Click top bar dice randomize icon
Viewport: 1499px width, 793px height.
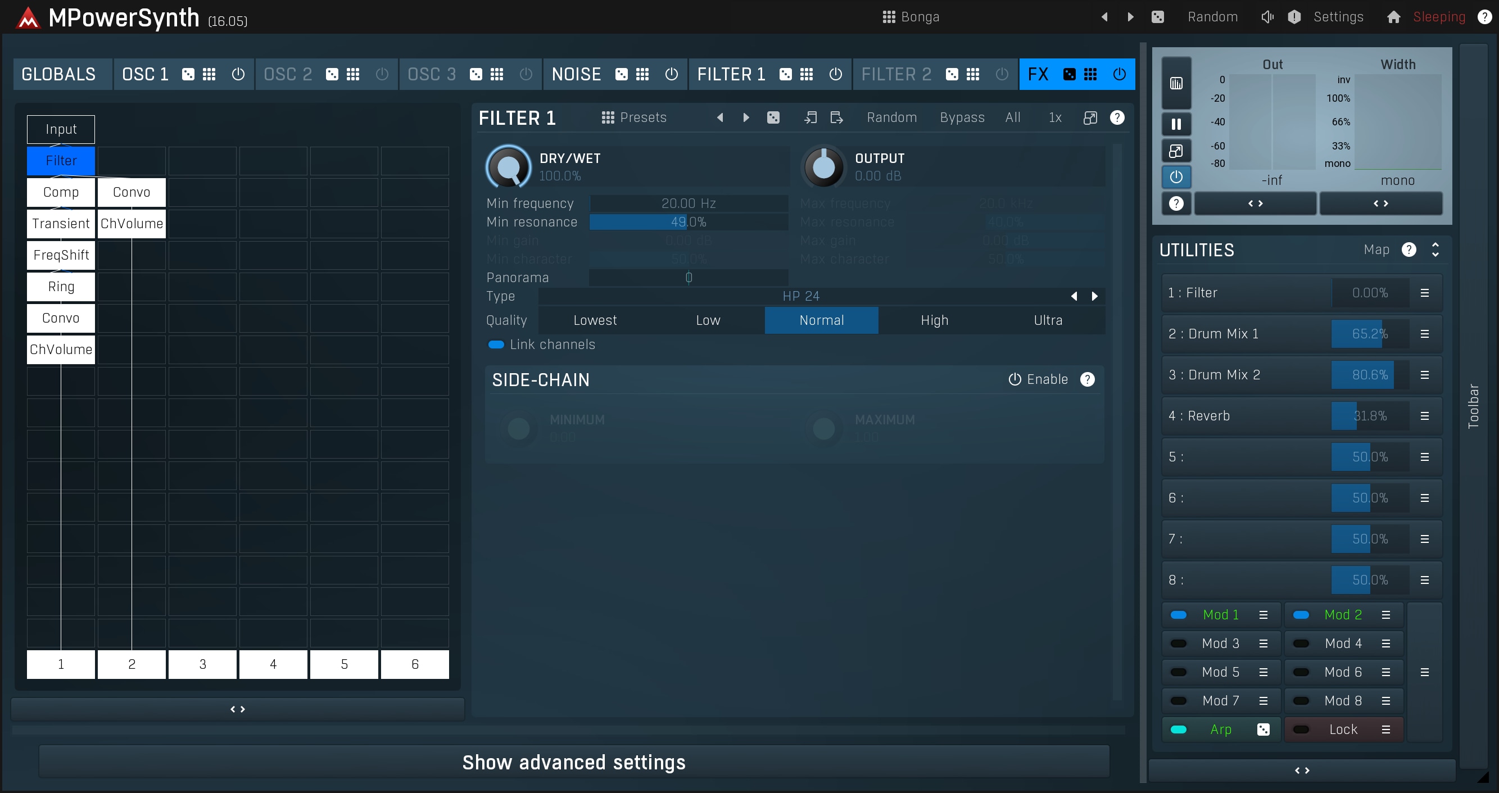click(x=1157, y=17)
